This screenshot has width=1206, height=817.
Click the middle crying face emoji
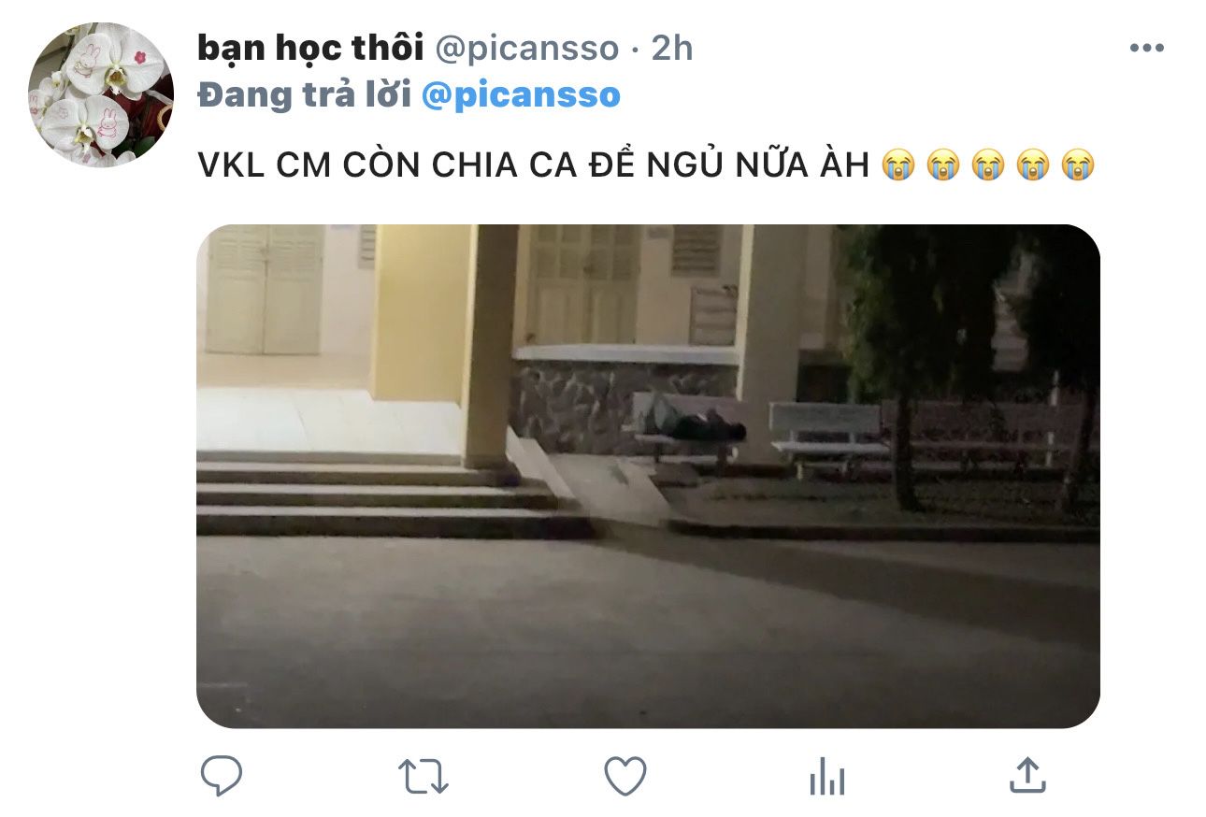pos(987,165)
